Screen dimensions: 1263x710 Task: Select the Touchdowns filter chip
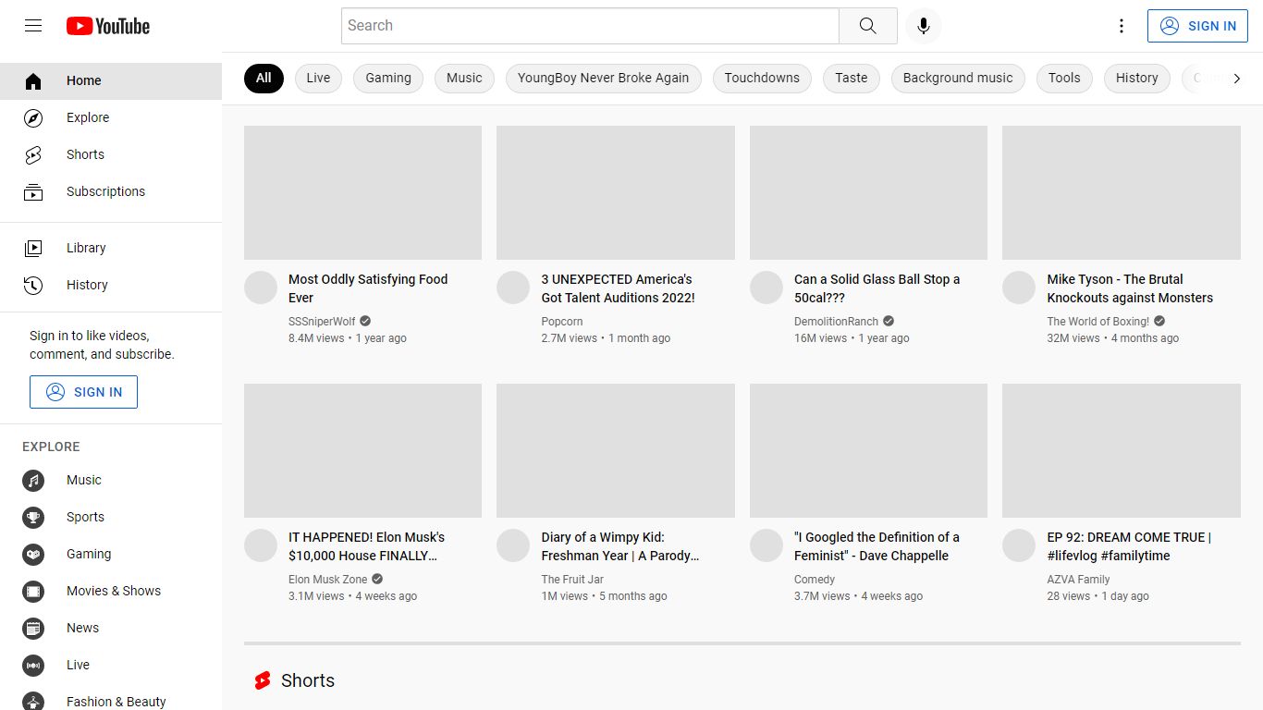tap(762, 78)
